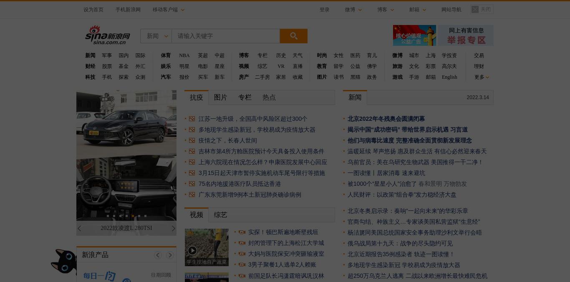Screen dimensions: 570x282
Task: Click 往期回顾 in 新浪产品 panel
Action: [x=161, y=275]
